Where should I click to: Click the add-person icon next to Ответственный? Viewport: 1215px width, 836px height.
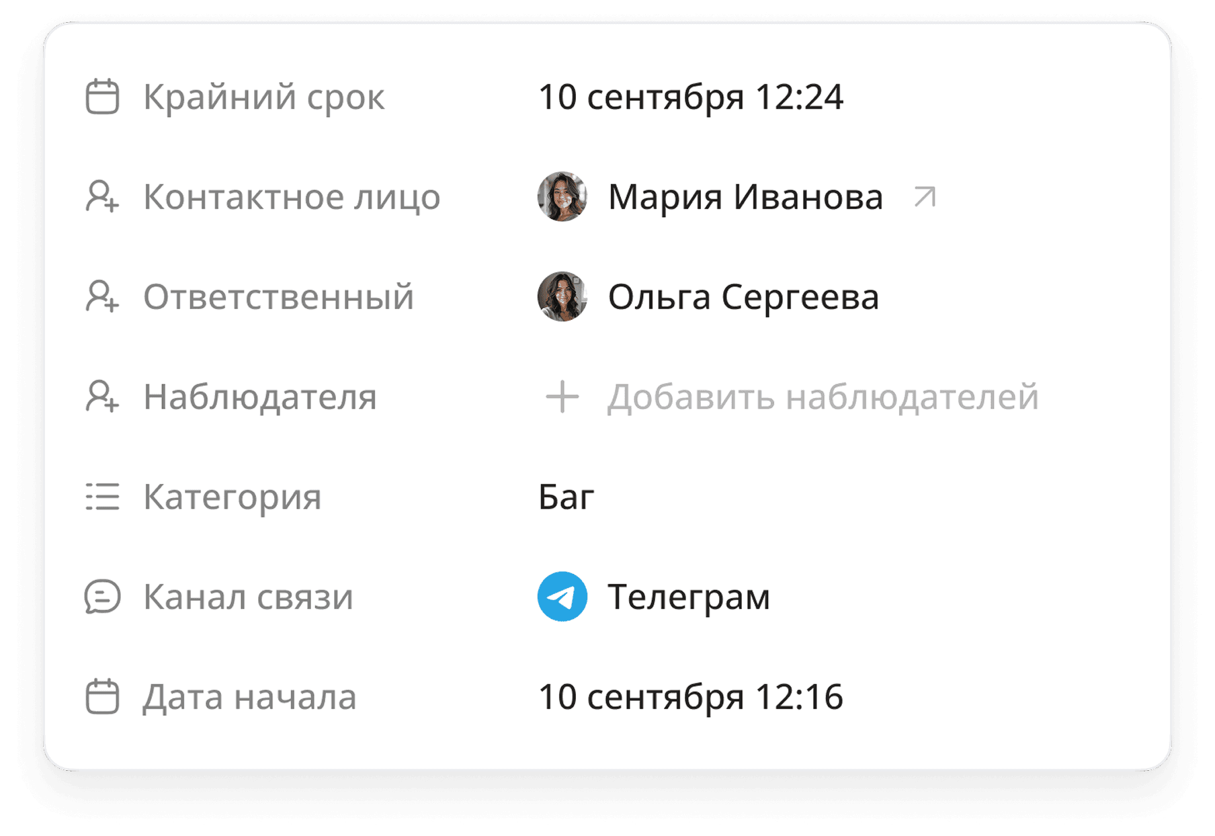point(102,297)
